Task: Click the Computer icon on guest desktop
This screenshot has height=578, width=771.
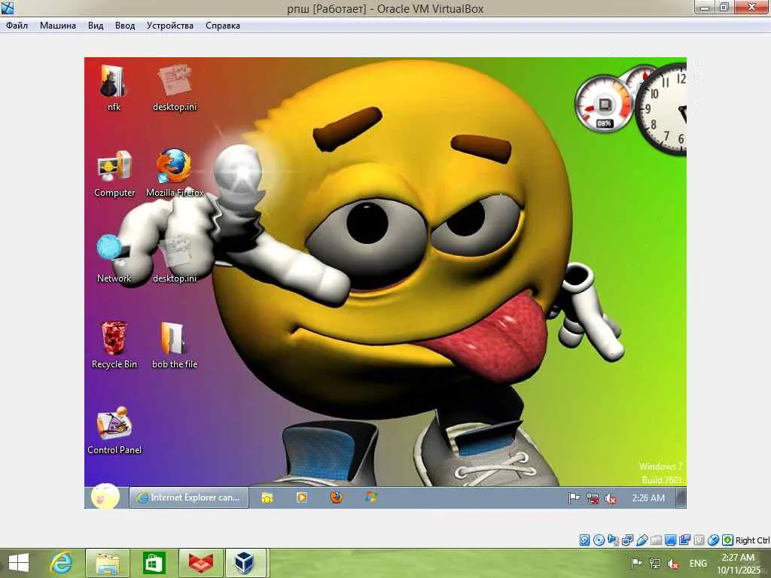Action: click(114, 167)
